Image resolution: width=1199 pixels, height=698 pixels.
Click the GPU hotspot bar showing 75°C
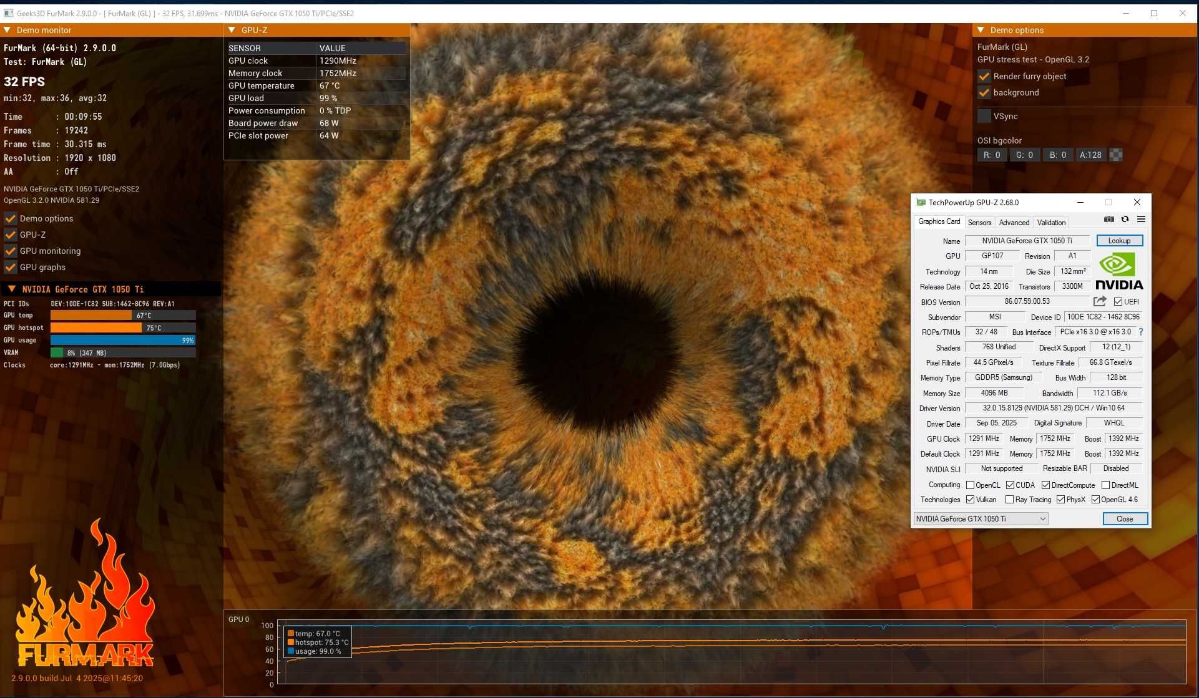(x=123, y=328)
